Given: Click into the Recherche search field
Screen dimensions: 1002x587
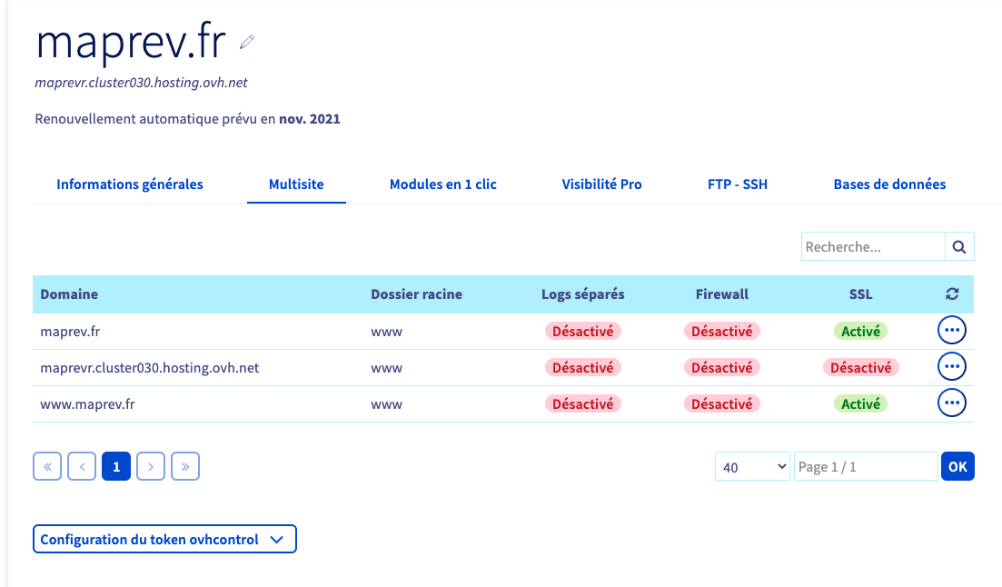Looking at the screenshot, I should click(x=873, y=246).
